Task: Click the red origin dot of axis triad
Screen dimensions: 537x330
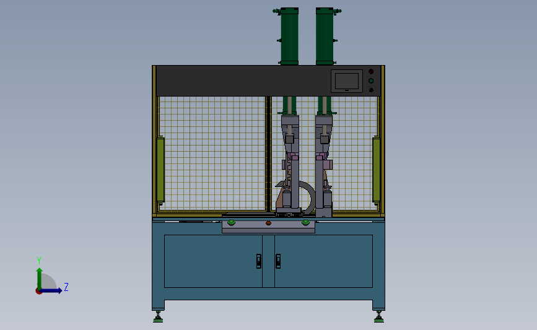Action: point(38,292)
